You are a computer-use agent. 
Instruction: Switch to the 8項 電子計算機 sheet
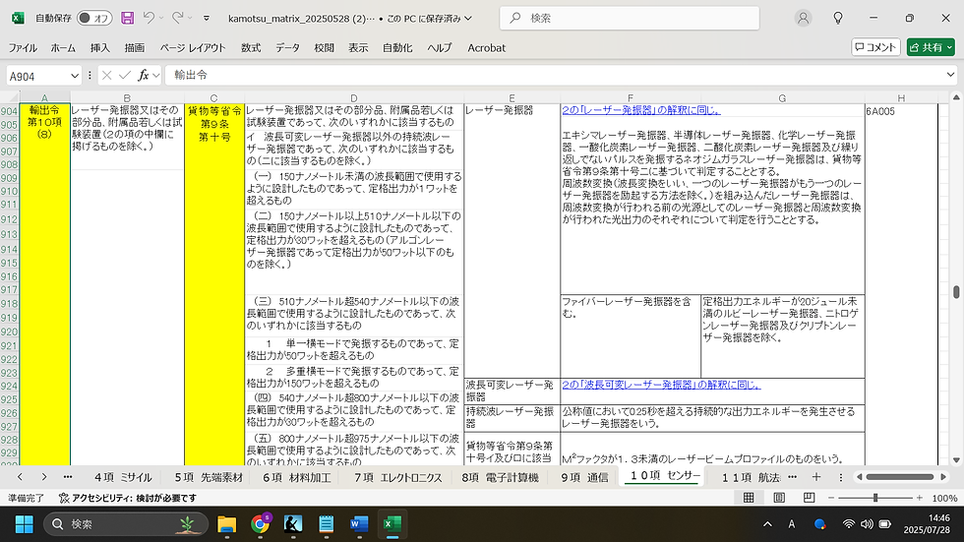[500, 477]
